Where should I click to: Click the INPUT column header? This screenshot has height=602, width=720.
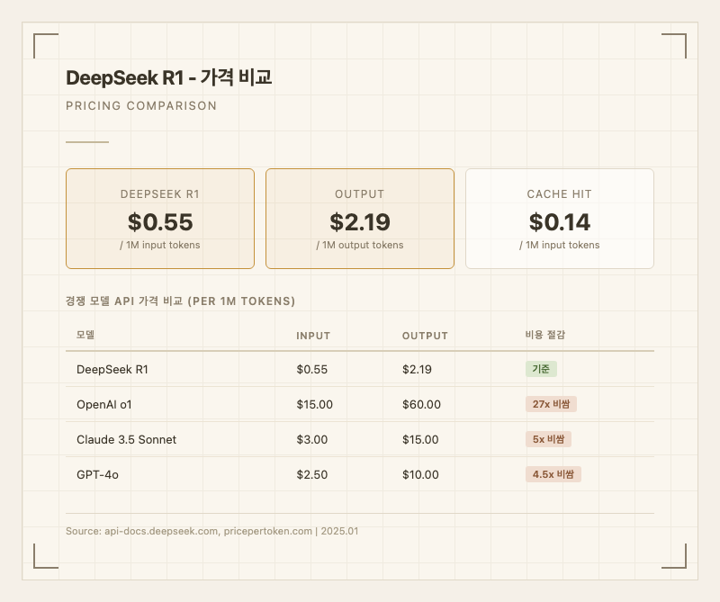(313, 336)
